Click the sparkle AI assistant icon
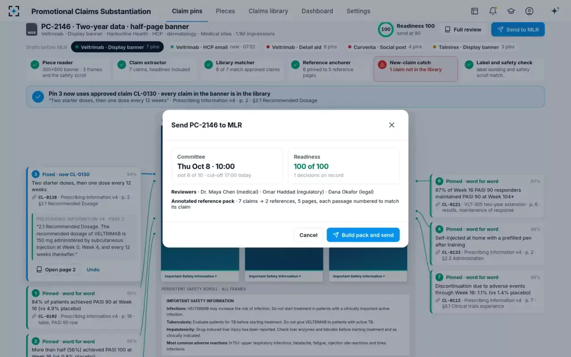This screenshot has height=357, width=571. pos(555,11)
